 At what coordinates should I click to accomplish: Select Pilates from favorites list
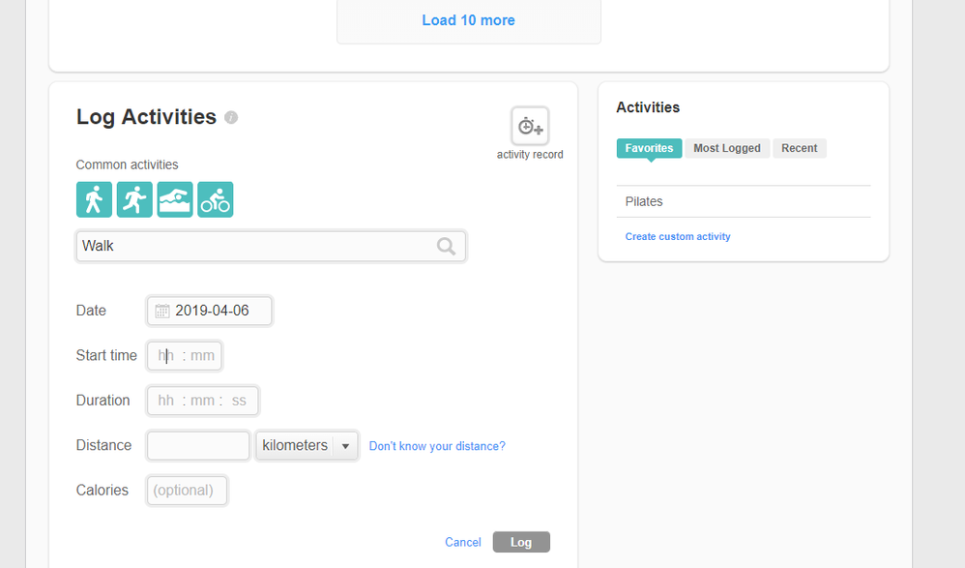tap(644, 201)
